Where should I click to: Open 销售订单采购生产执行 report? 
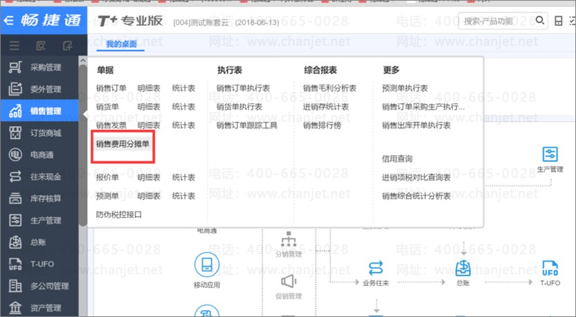pyautogui.click(x=423, y=107)
